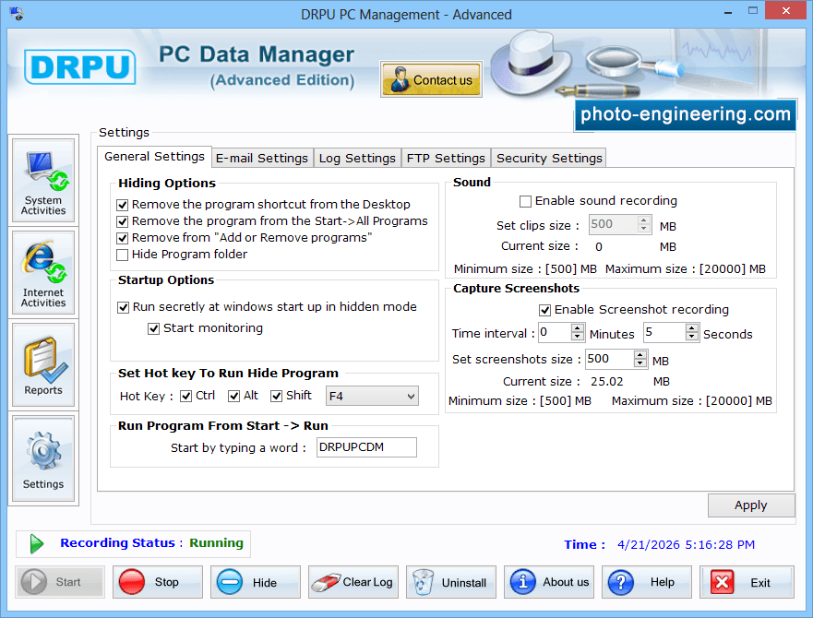The width and height of the screenshot is (813, 618).
Task: Uncheck Remove program shortcut from Desktop
Action: coord(123,205)
